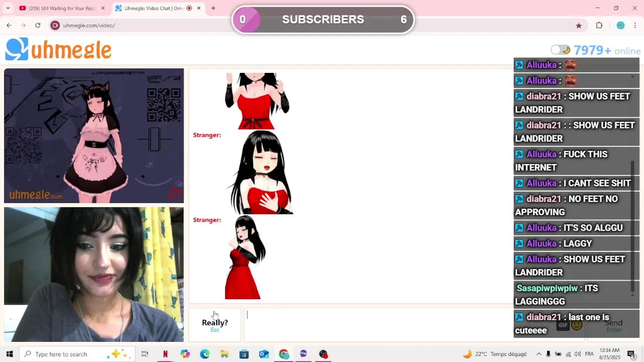Click the camera permission site icon
Screen dimensions: 644x362
(x=55, y=25)
